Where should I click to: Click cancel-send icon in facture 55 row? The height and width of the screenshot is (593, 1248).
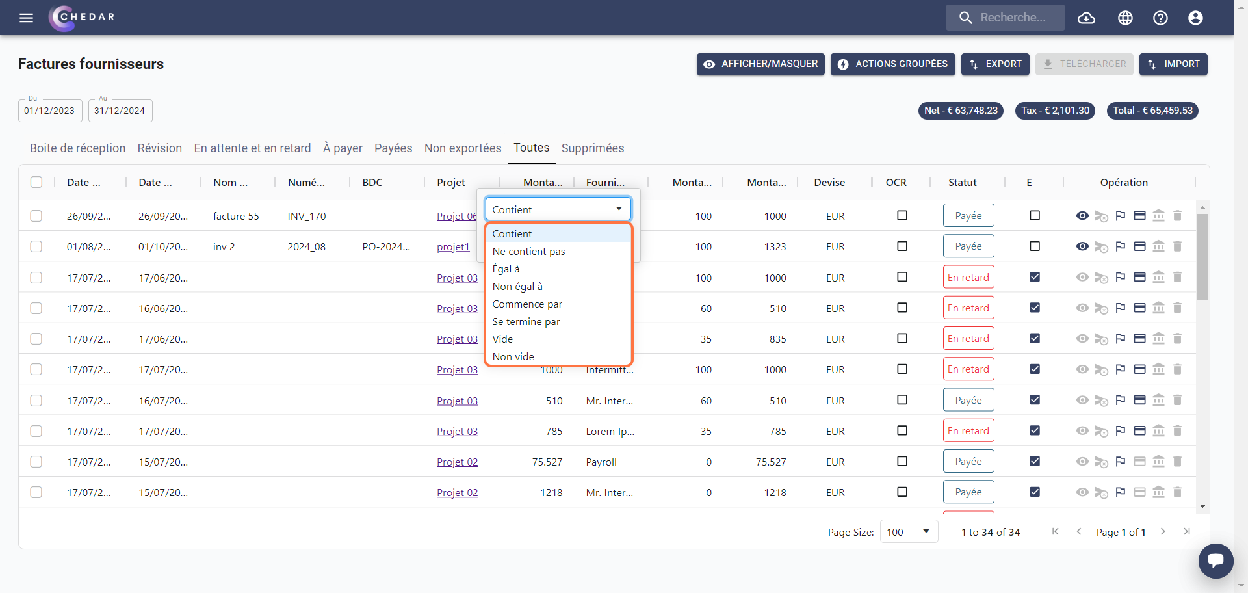tap(1101, 216)
